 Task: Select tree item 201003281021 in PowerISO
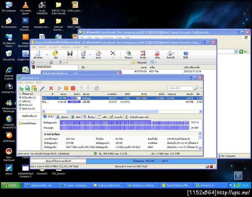pyautogui.click(x=43, y=67)
